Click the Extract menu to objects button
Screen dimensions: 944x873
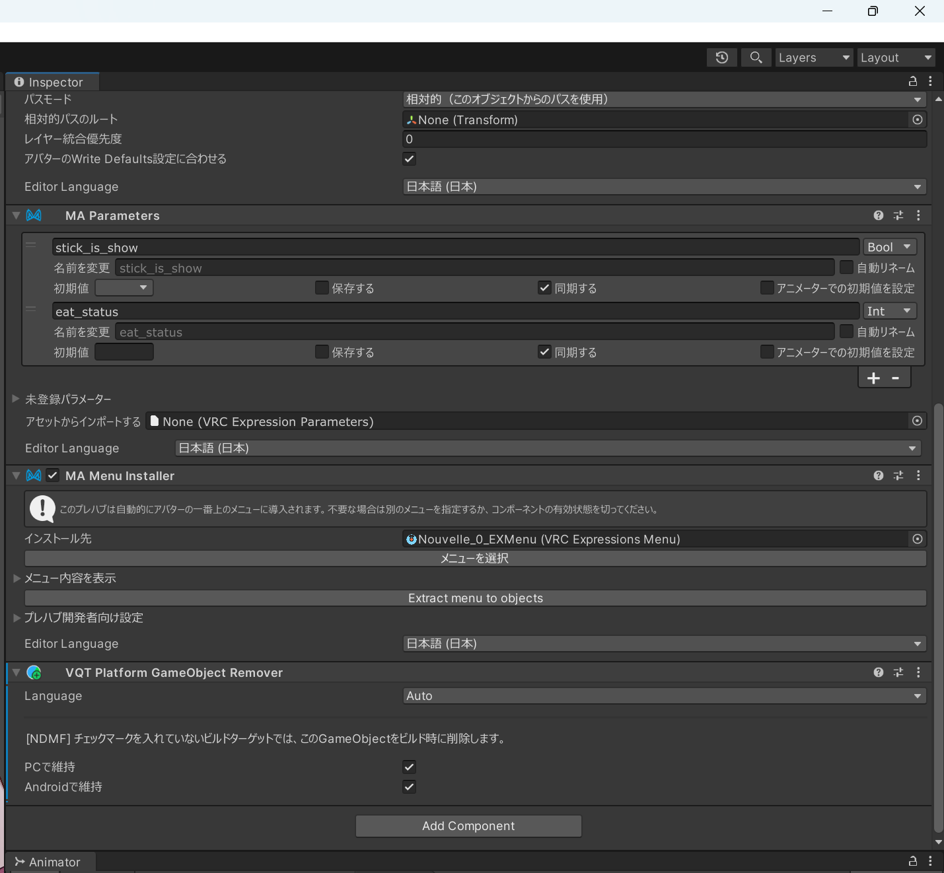click(x=475, y=598)
